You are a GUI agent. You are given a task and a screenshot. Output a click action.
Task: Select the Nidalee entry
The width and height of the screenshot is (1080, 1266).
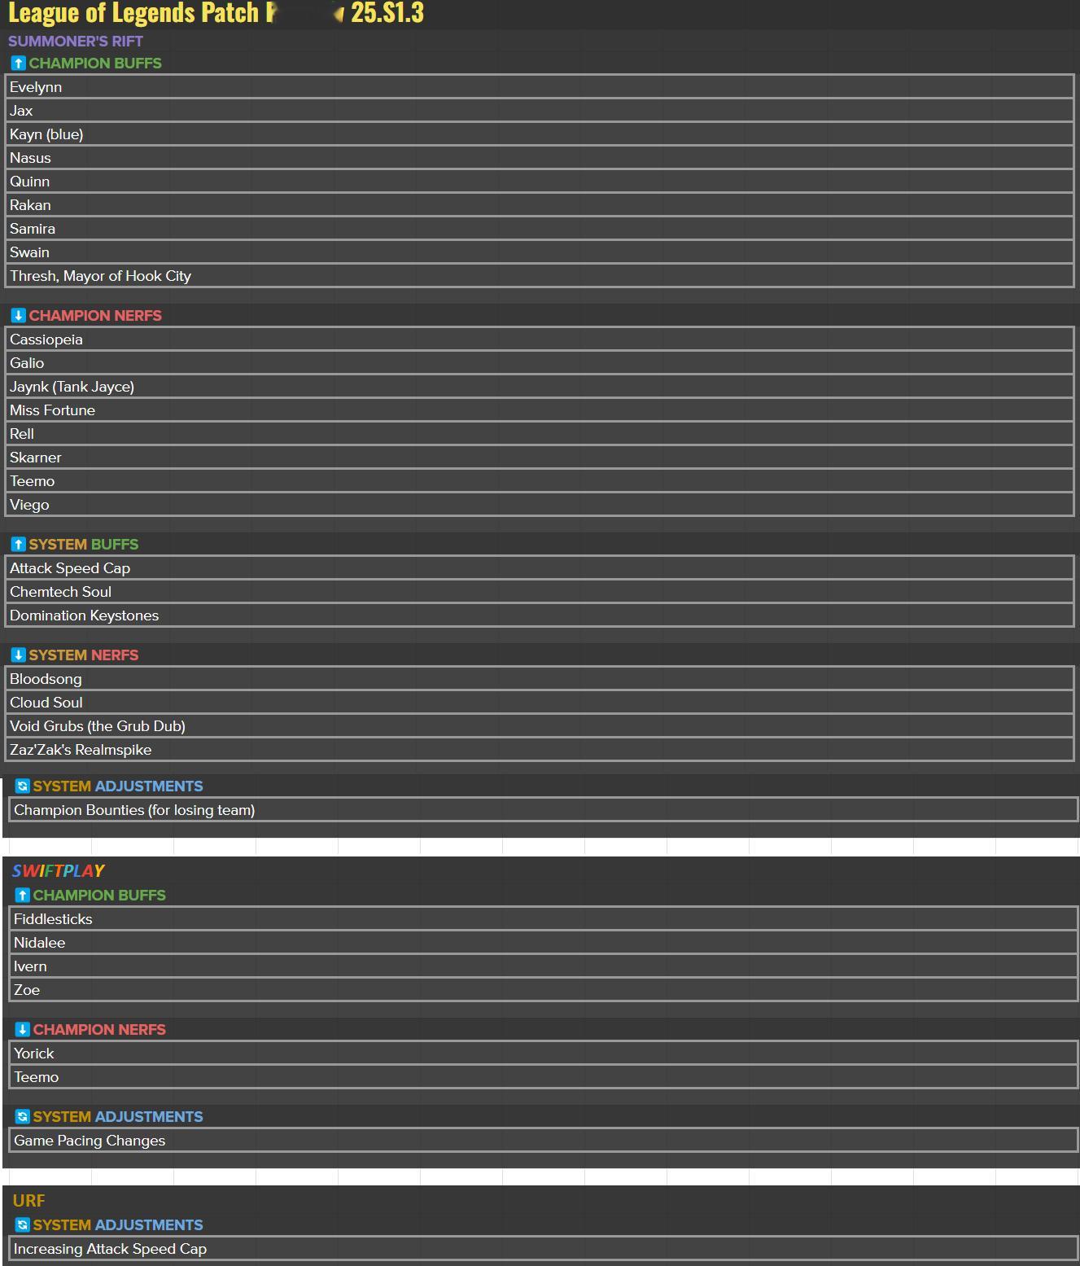(x=544, y=943)
